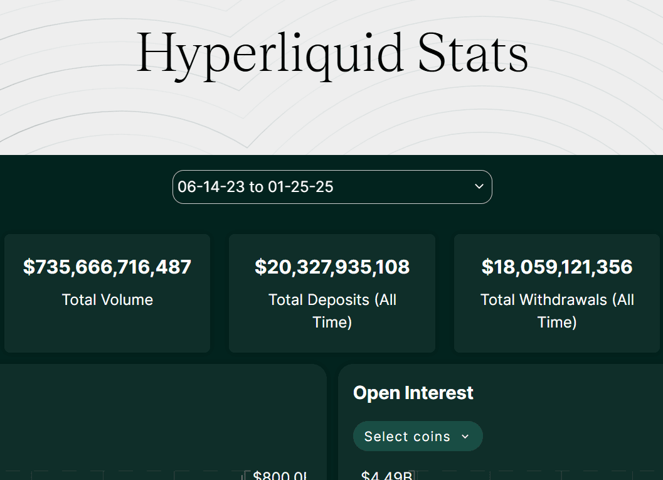
Task: Open the date range dropdown 06-14-23 to 01-25-25
Action: click(332, 187)
